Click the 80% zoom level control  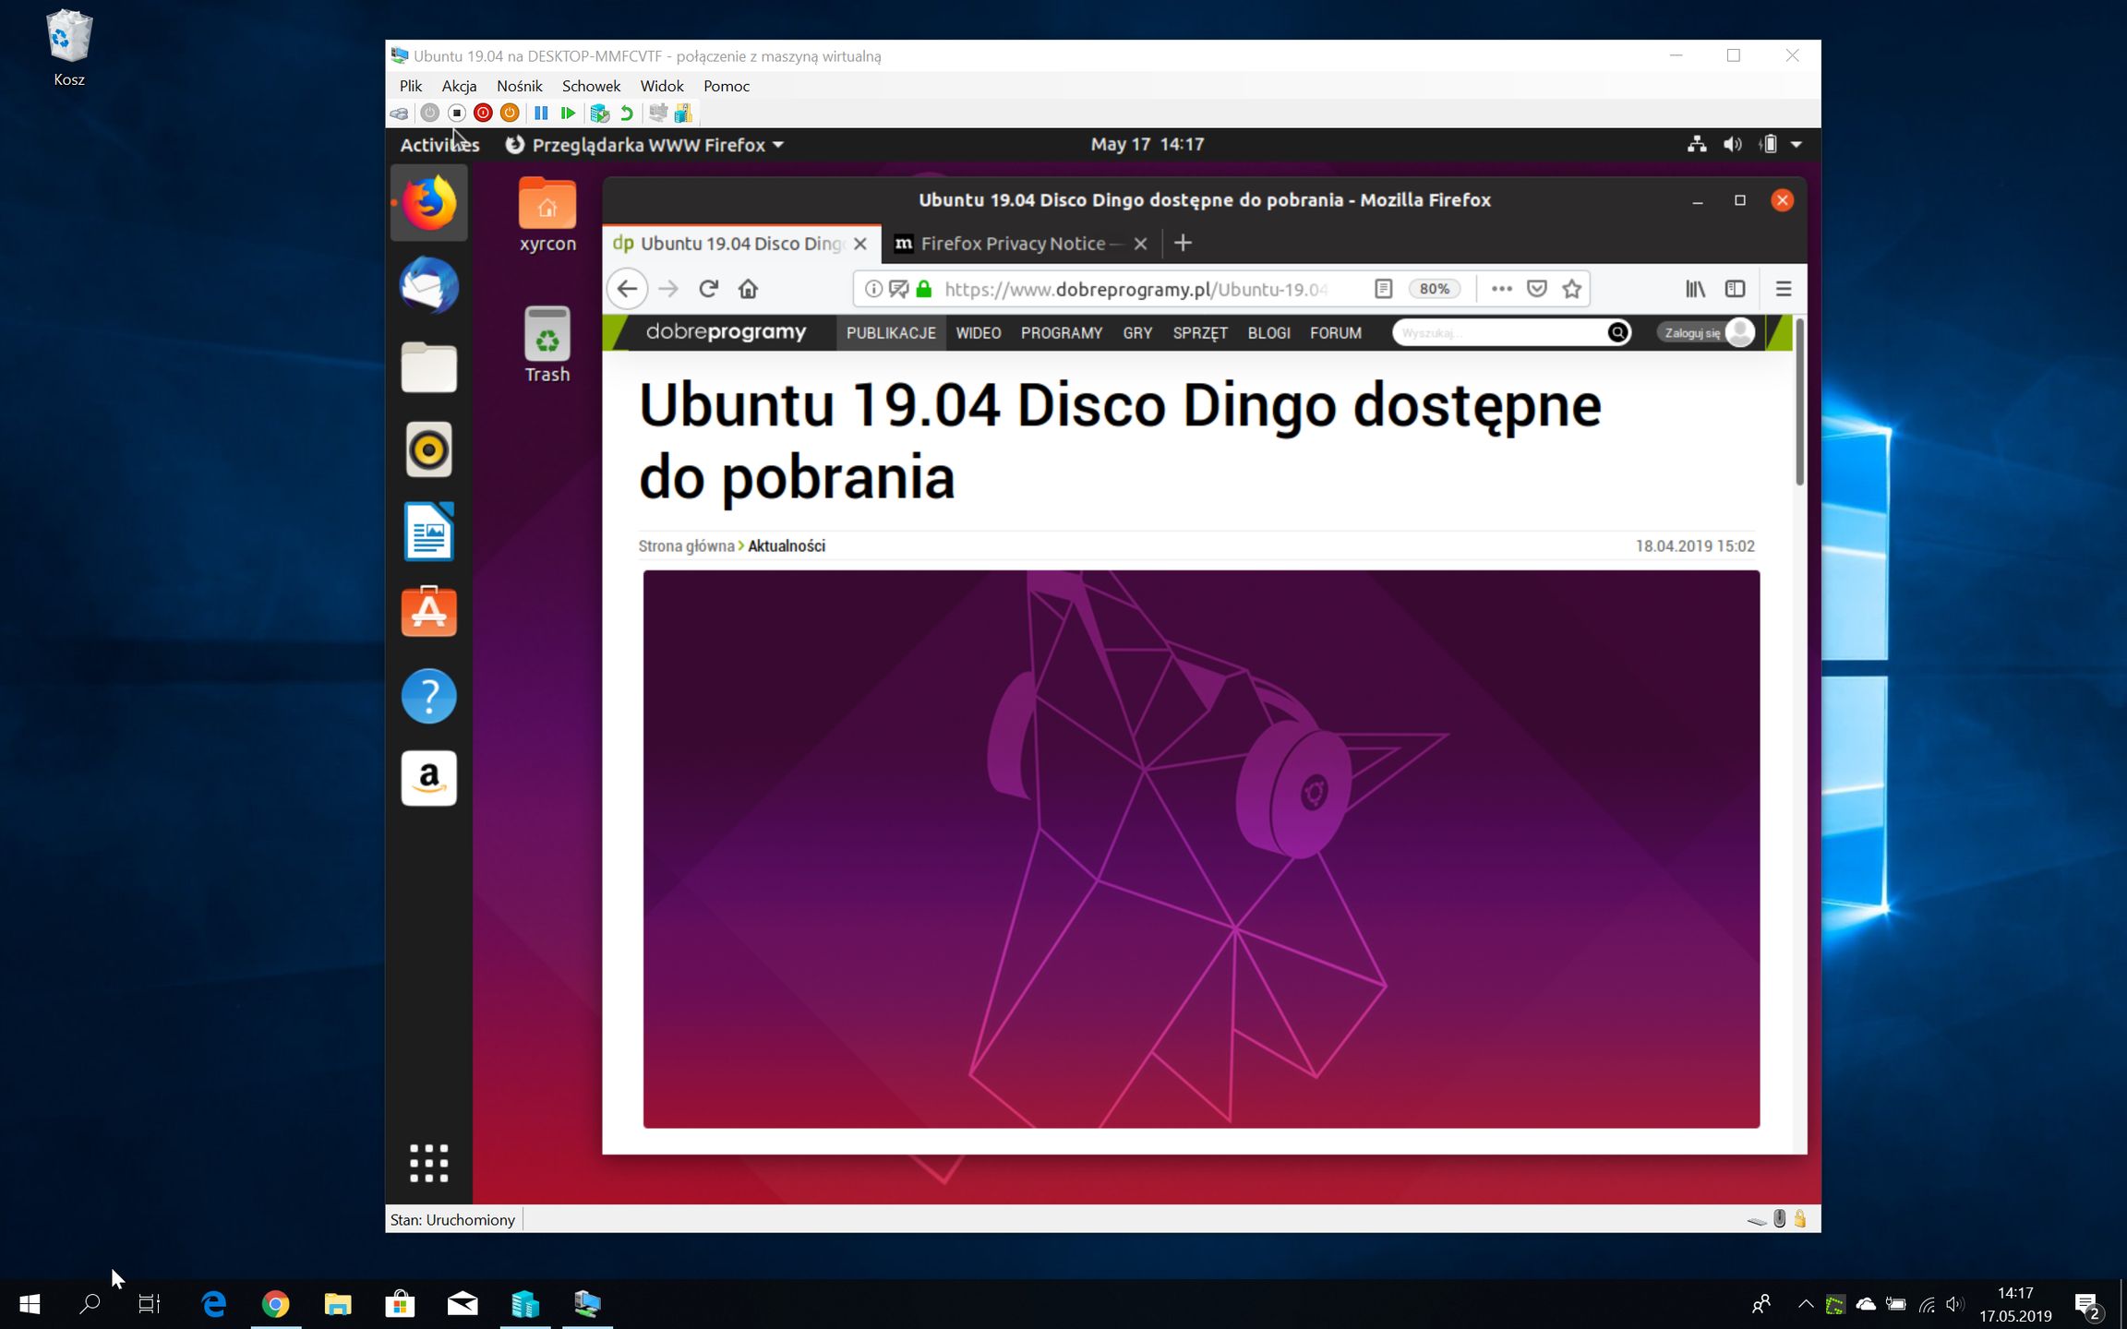pyautogui.click(x=1434, y=288)
